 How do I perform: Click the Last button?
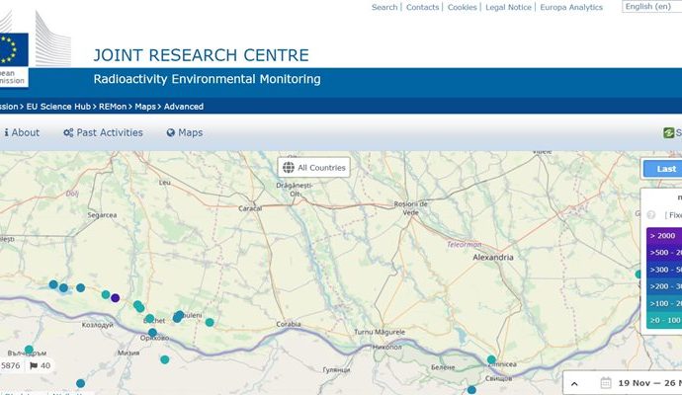pyautogui.click(x=662, y=169)
